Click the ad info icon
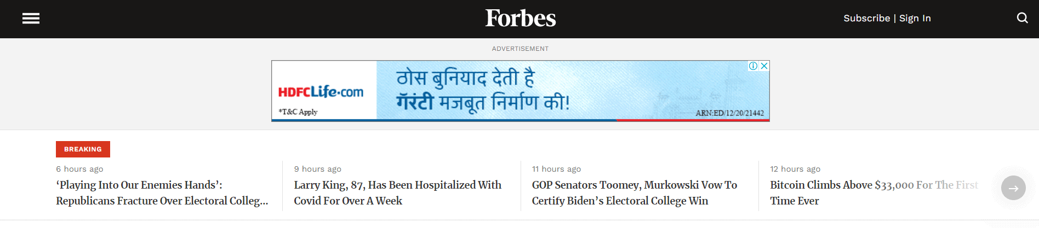The height and width of the screenshot is (228, 1039). [753, 66]
